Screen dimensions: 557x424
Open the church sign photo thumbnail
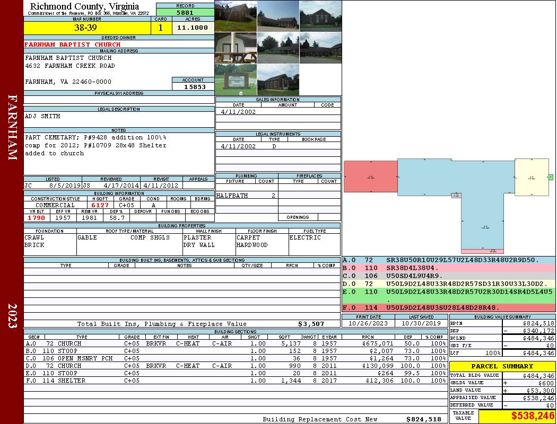tap(236, 80)
